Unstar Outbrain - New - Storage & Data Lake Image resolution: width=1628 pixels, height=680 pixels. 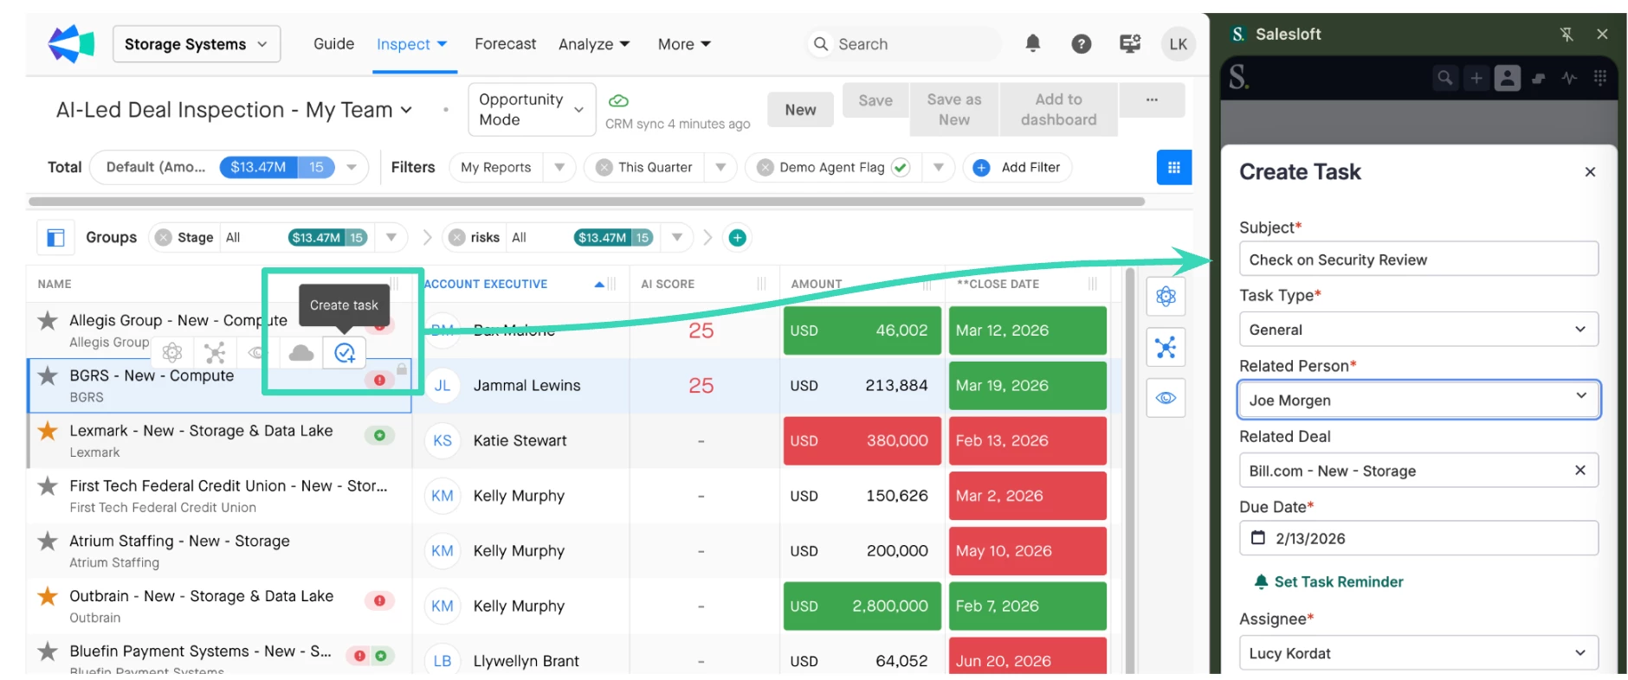pyautogui.click(x=48, y=596)
